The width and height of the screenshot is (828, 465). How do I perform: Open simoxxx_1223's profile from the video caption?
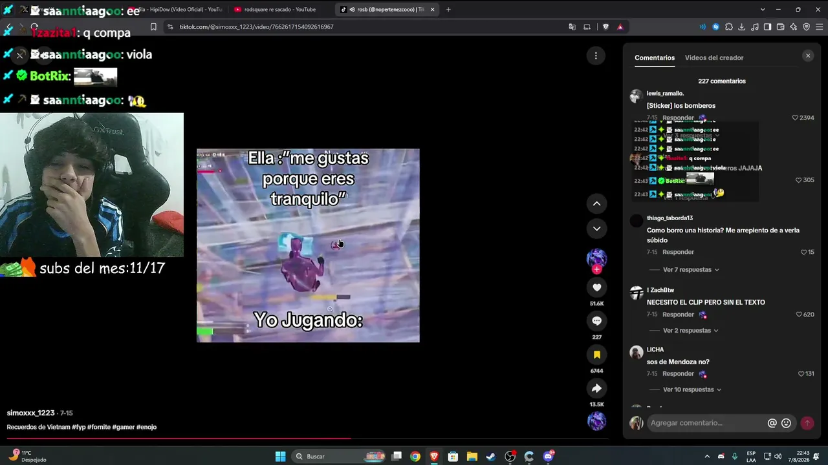point(30,413)
